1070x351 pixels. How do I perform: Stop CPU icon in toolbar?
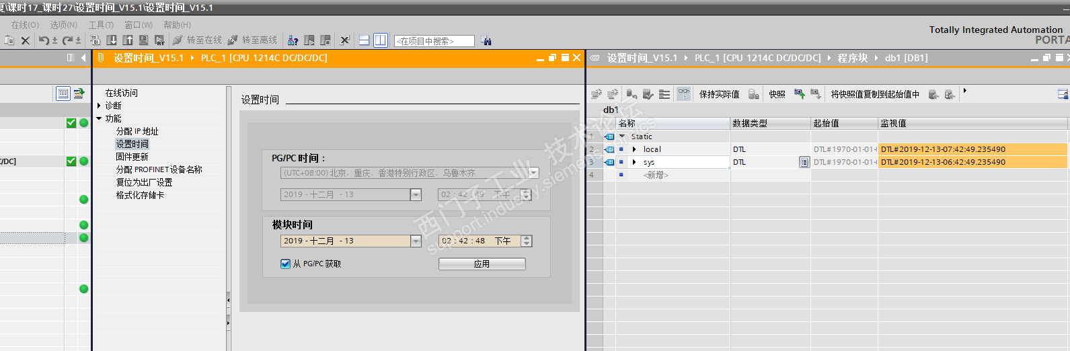[x=326, y=40]
